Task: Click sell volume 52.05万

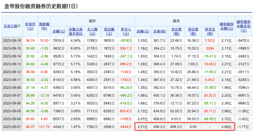Action: click(176, 111)
